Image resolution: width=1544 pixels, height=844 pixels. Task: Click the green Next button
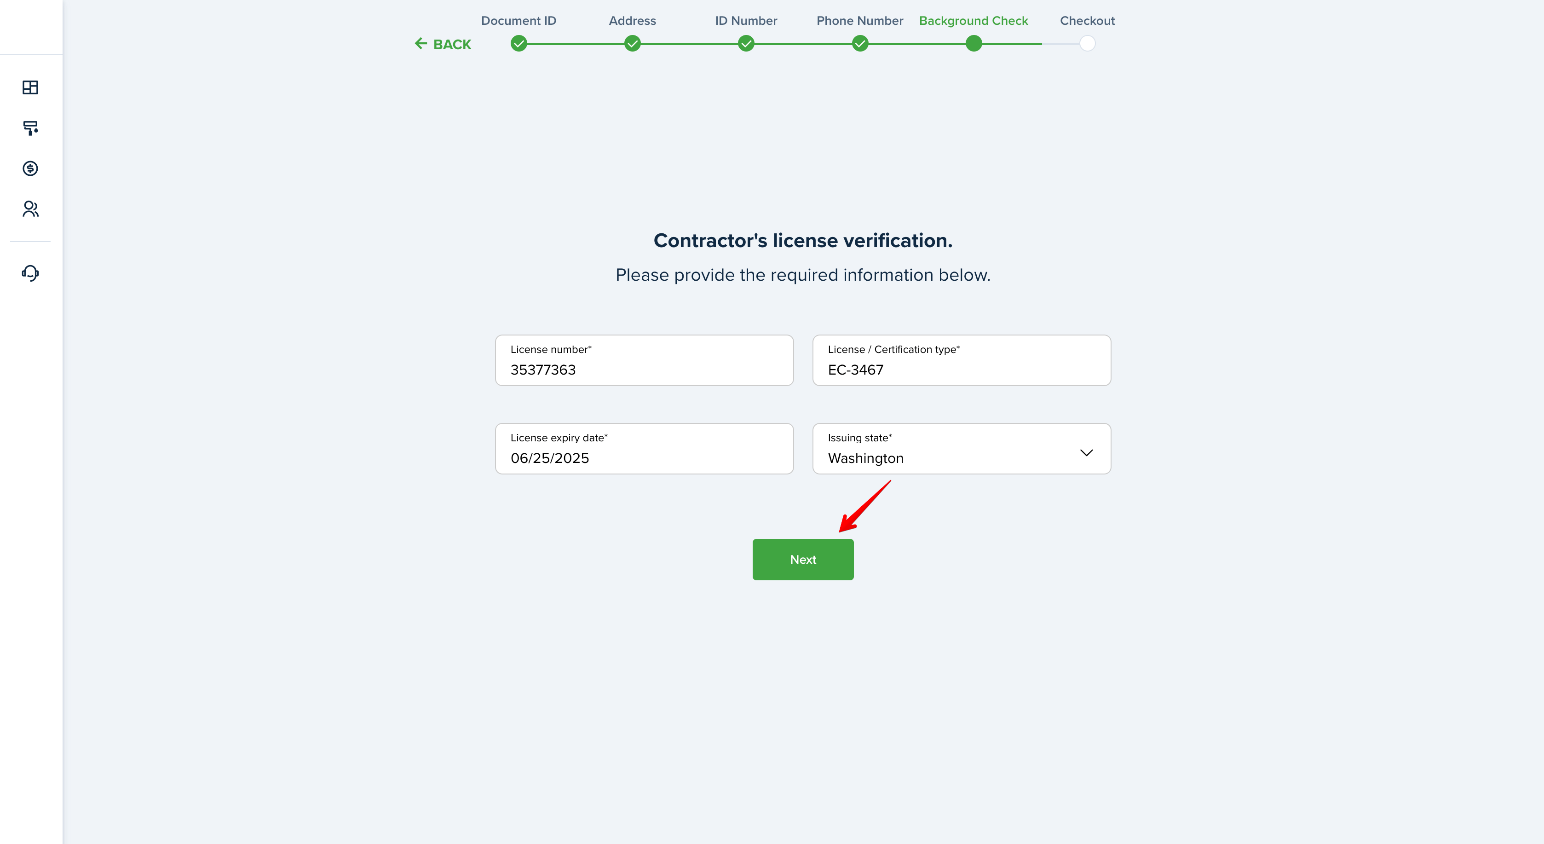coord(803,559)
